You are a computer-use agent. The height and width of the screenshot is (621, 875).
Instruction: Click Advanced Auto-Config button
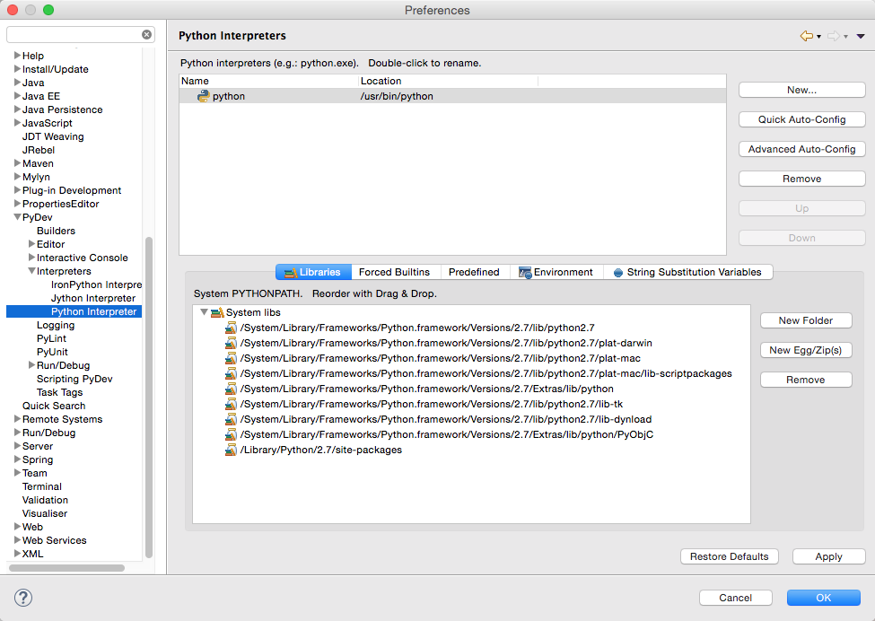(802, 149)
